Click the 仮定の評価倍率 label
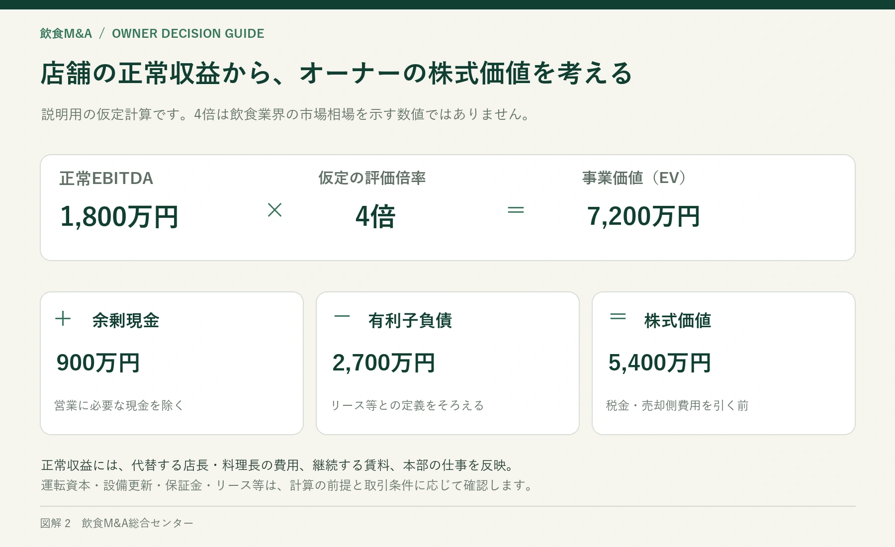This screenshot has width=895, height=547. coord(372,178)
